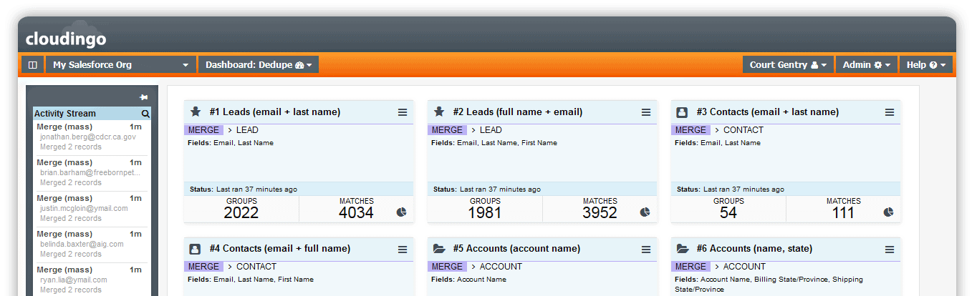
Task: Open Court Gentry user menu
Action: (x=788, y=64)
